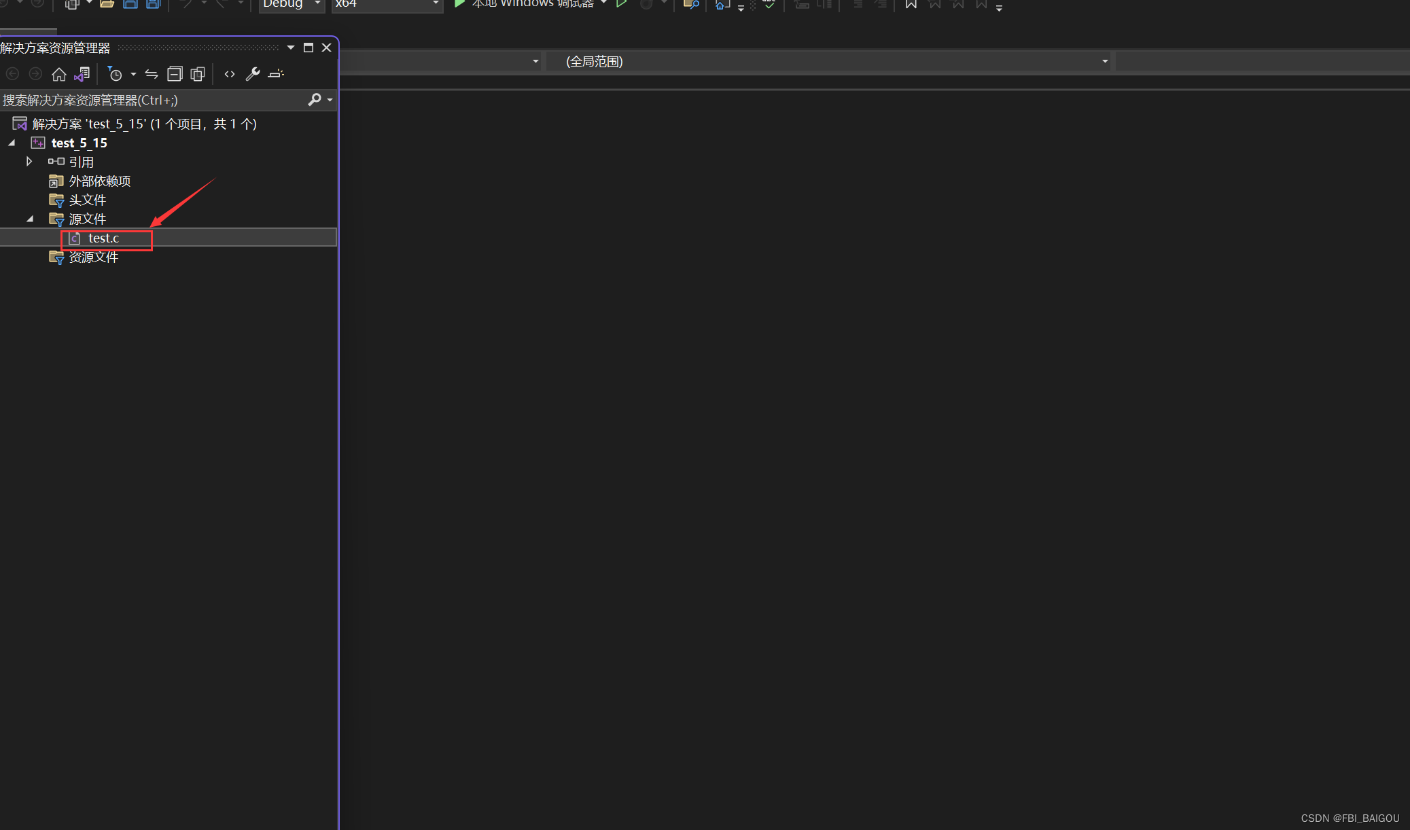Select the test.c file

[103, 238]
